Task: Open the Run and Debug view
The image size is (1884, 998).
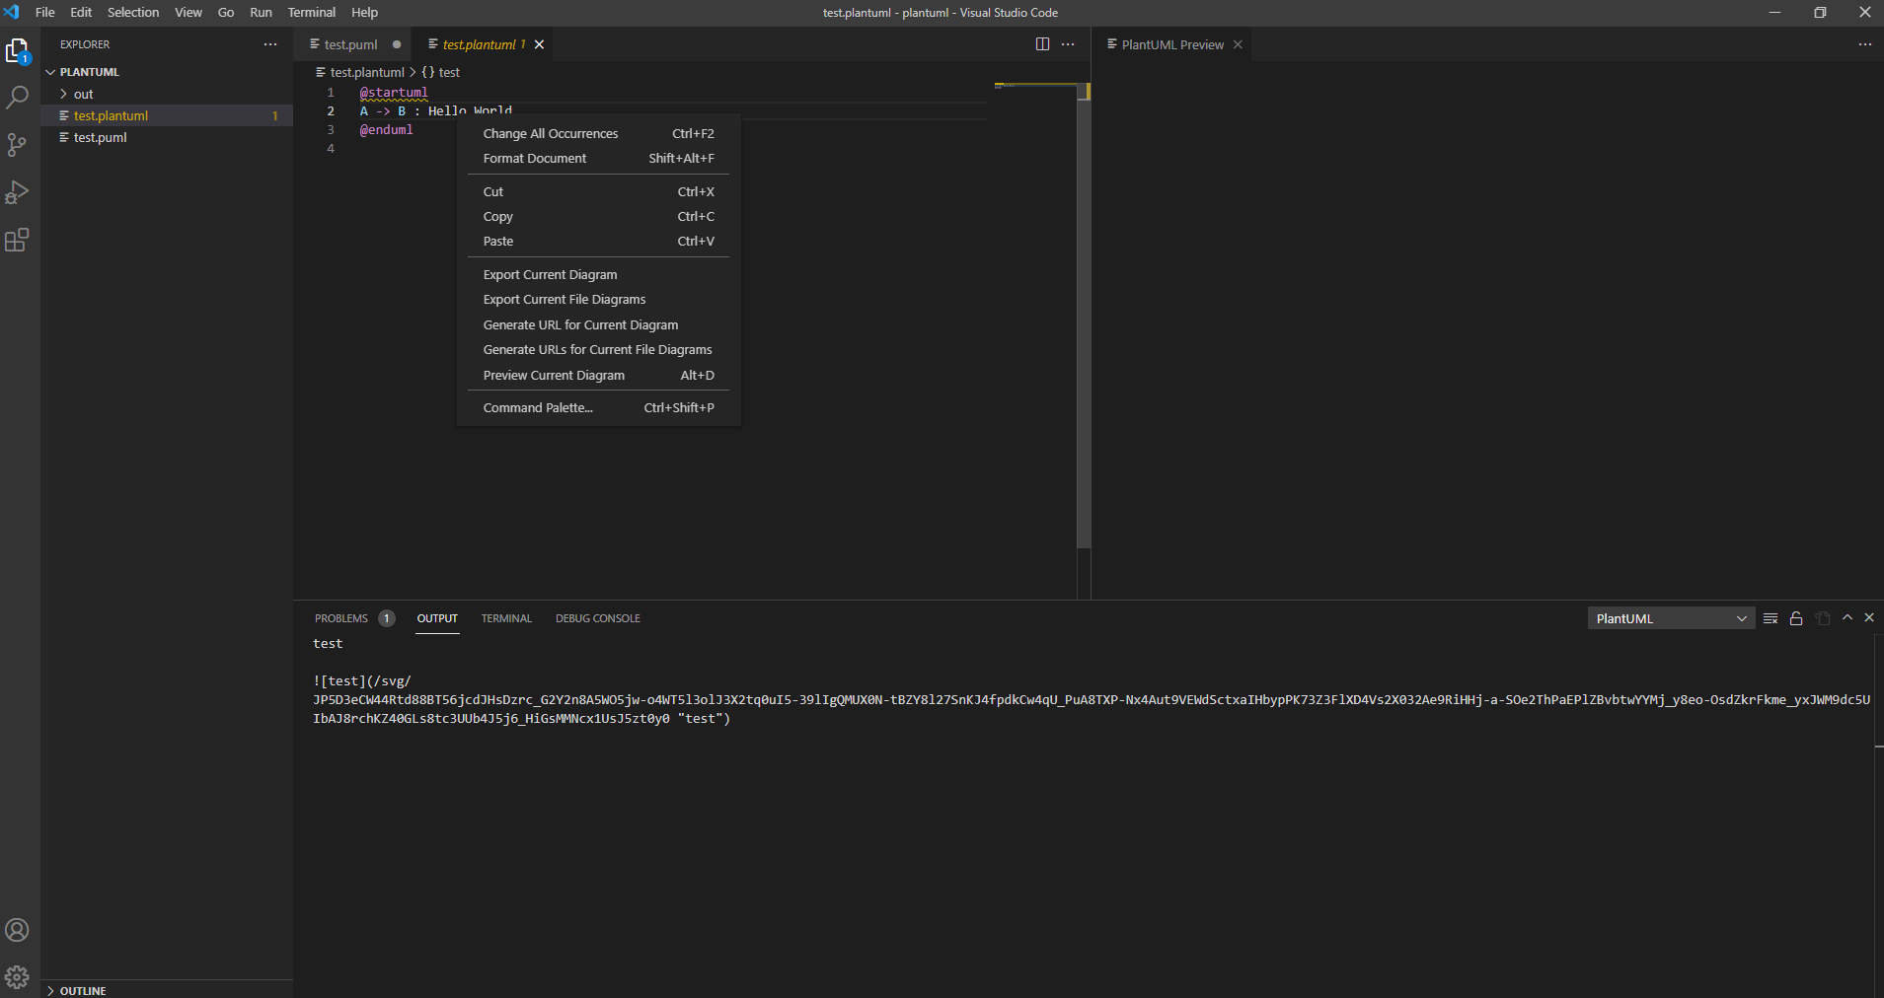Action: (x=18, y=191)
